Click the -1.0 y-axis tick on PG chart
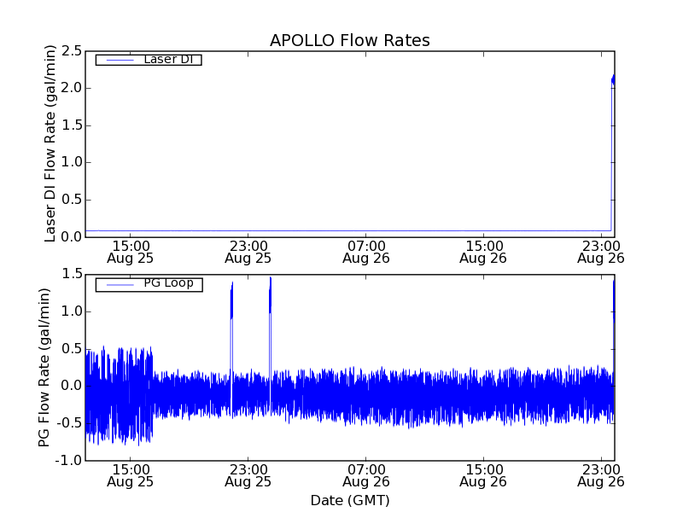Screen dimensions: 683x512 (x=70, y=461)
